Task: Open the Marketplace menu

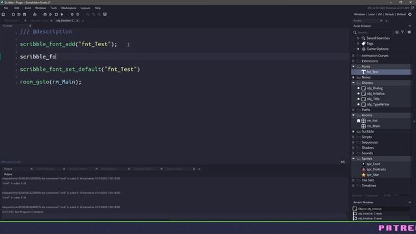Action: [x=69, y=8]
